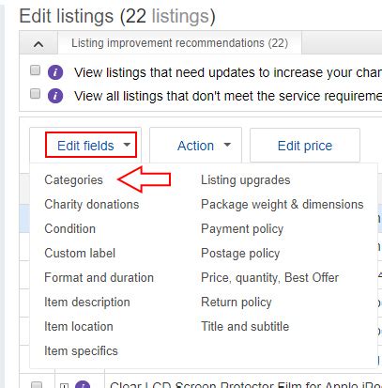The image size is (382, 388).
Task: Open Listing improvement recommendations tab
Action: [x=179, y=43]
